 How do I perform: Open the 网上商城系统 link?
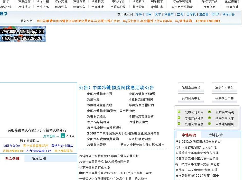[64, 151]
